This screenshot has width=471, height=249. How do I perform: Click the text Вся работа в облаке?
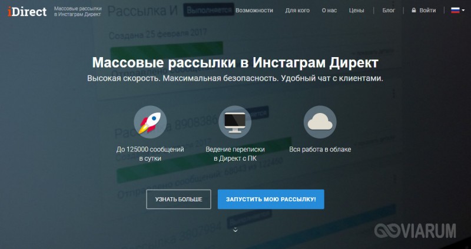pyautogui.click(x=320, y=150)
